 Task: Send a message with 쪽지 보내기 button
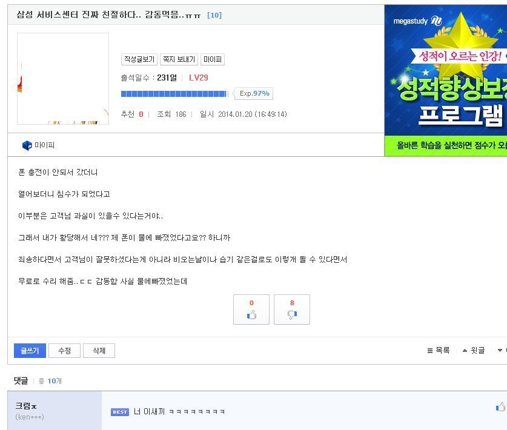179,59
